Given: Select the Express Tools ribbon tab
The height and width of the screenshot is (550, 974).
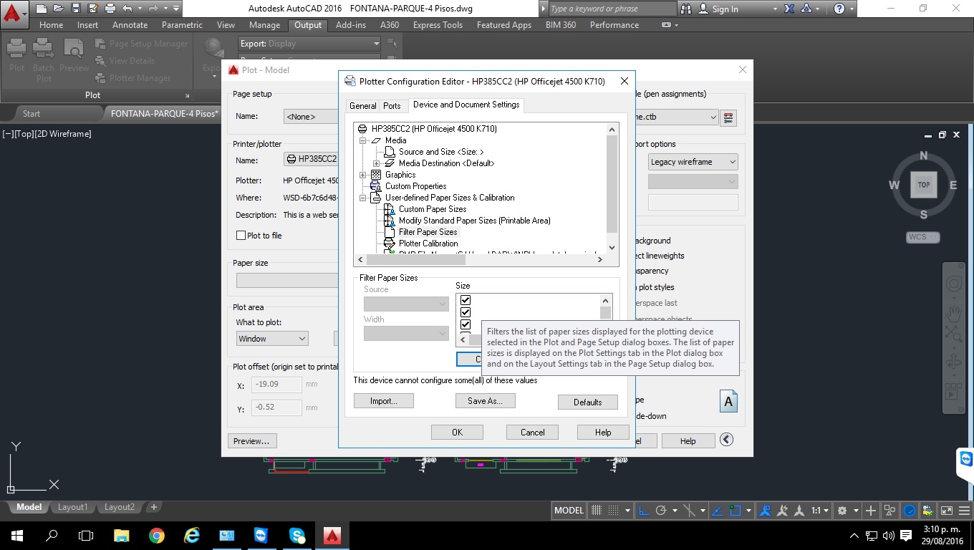Looking at the screenshot, I should (x=438, y=24).
